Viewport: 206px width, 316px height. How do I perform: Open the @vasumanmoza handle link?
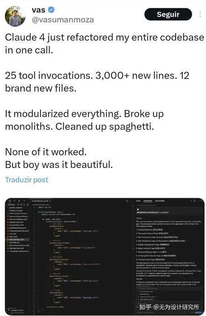point(63,20)
